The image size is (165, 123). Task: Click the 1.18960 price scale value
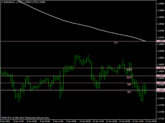[x=161, y=44]
